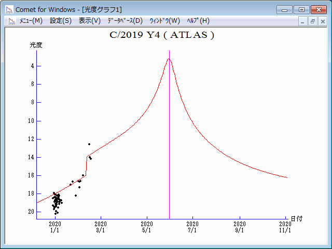Click magnitude 6 axis label
The height and width of the screenshot is (249, 332).
click(32, 84)
